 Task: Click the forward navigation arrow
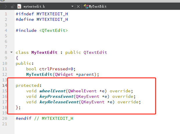point(6,6)
